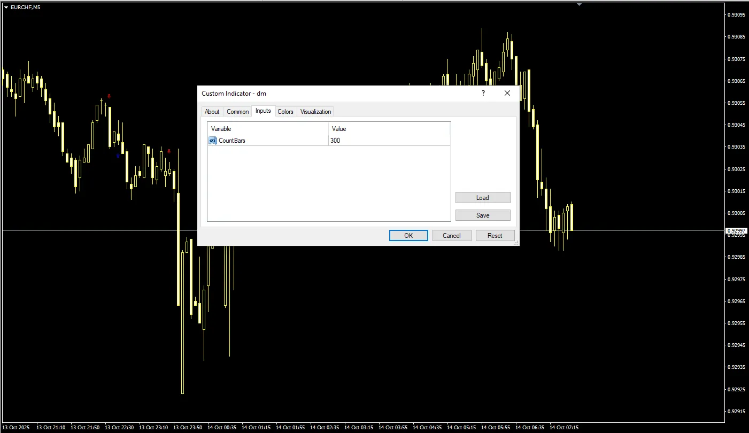Confirm the dialog with OK

click(x=408, y=236)
